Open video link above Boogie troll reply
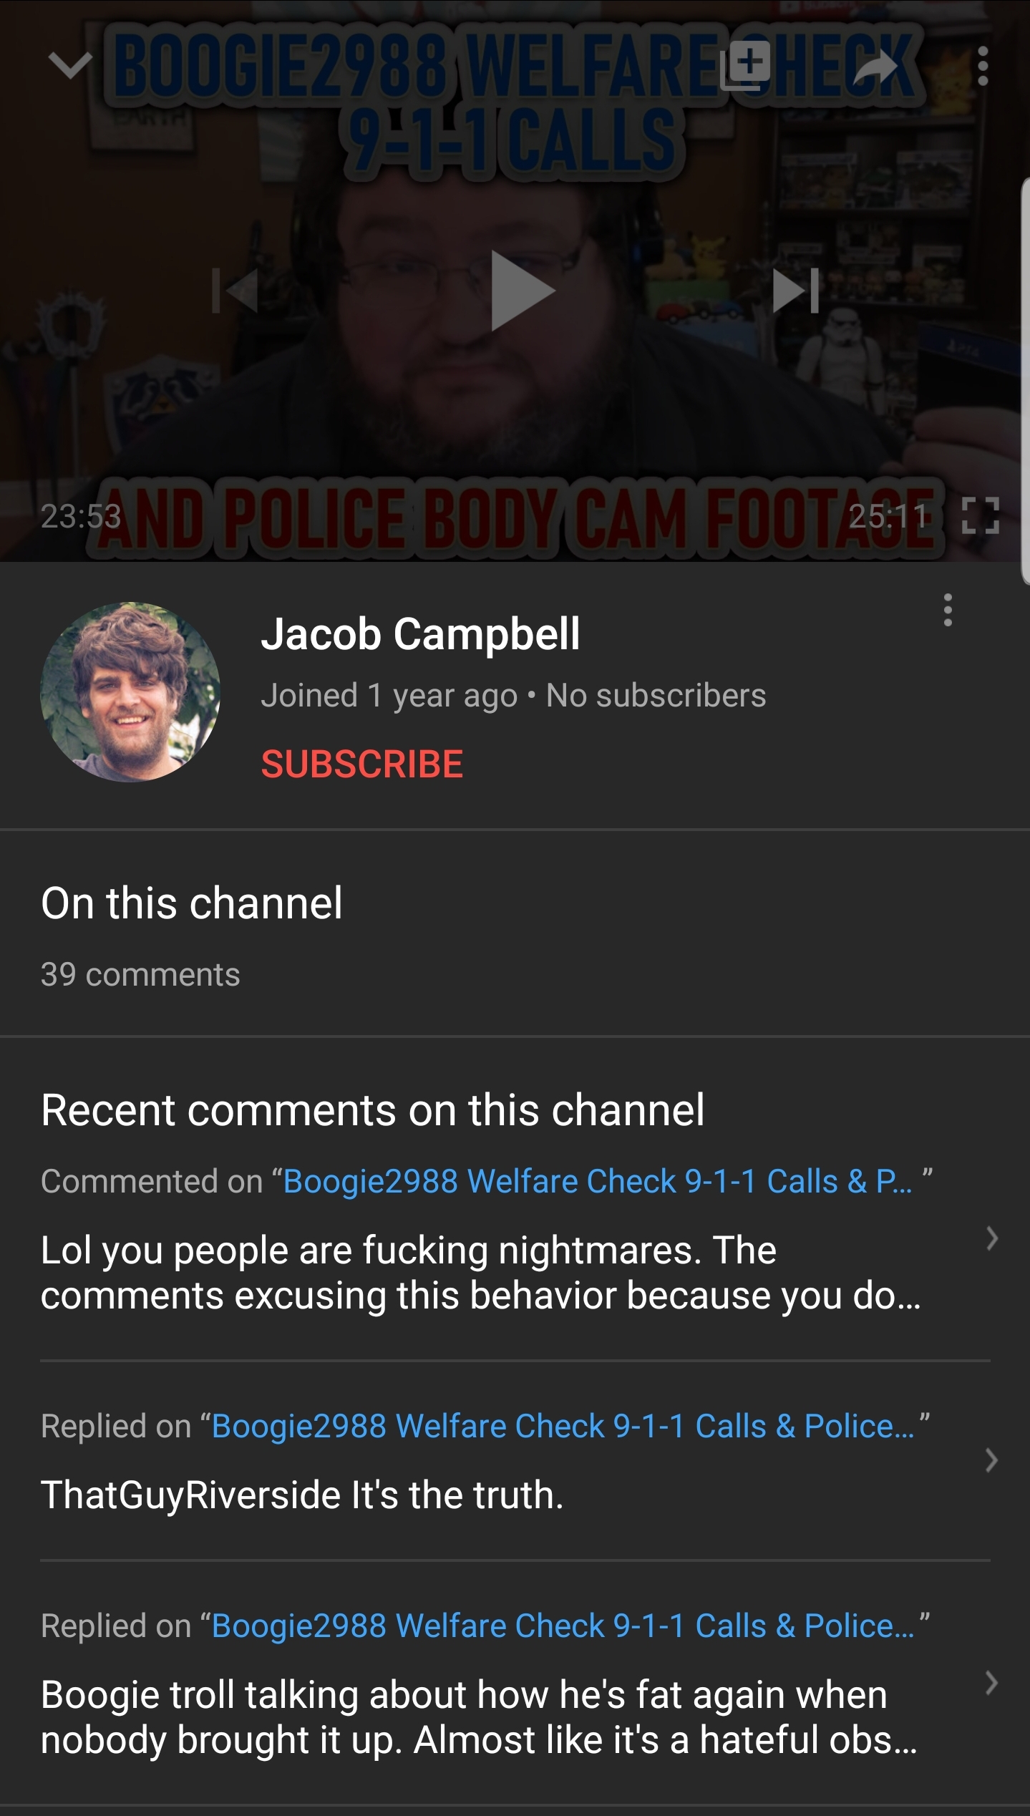 [563, 1626]
